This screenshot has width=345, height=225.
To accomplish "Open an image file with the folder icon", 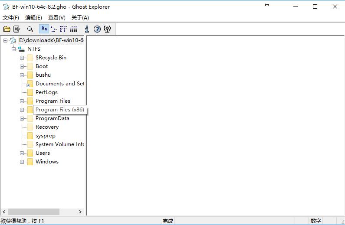I will click(x=7, y=29).
